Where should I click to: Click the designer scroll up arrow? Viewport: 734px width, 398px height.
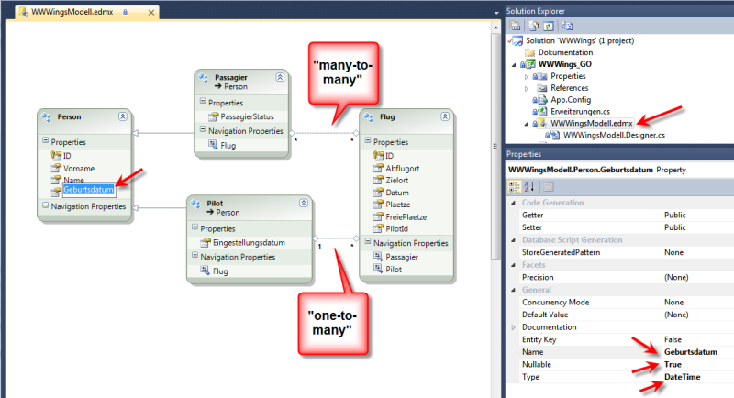(x=495, y=28)
